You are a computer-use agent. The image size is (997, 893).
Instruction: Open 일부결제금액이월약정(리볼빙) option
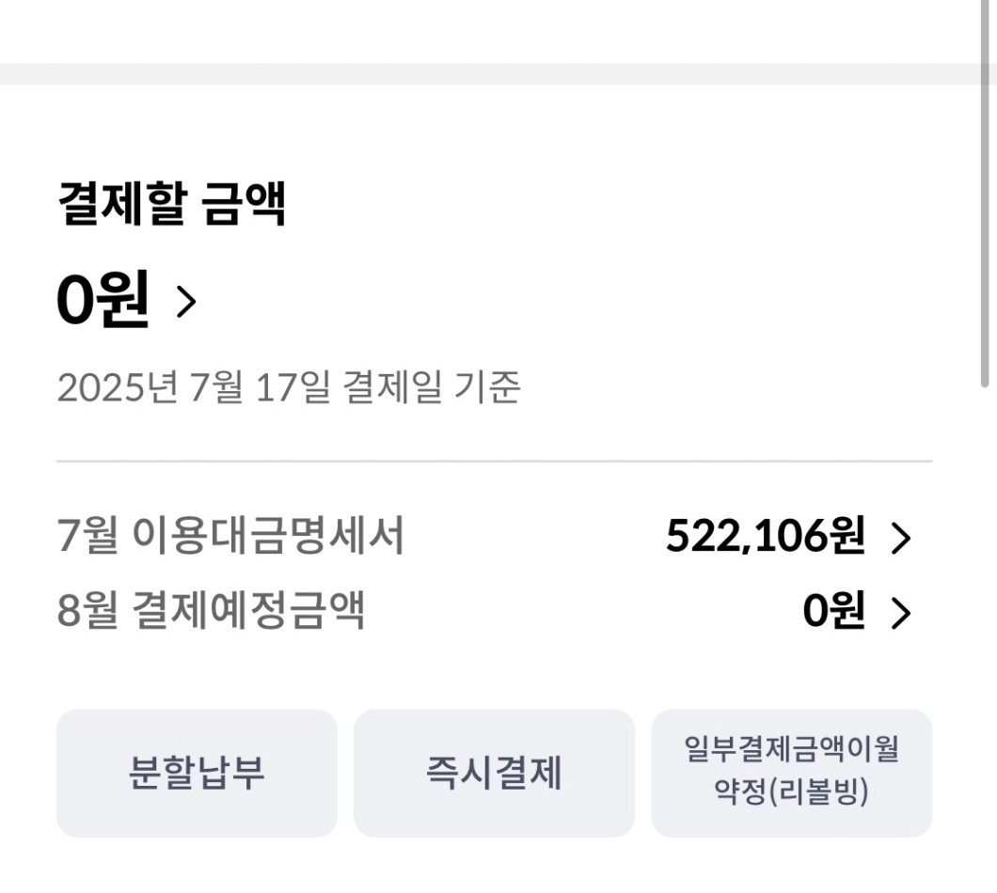pyautogui.click(x=792, y=773)
